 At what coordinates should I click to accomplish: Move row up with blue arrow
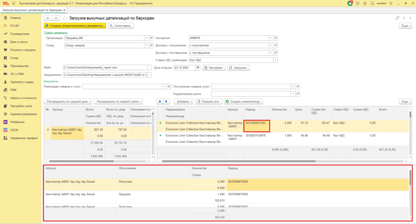pyautogui.click(x=160, y=101)
